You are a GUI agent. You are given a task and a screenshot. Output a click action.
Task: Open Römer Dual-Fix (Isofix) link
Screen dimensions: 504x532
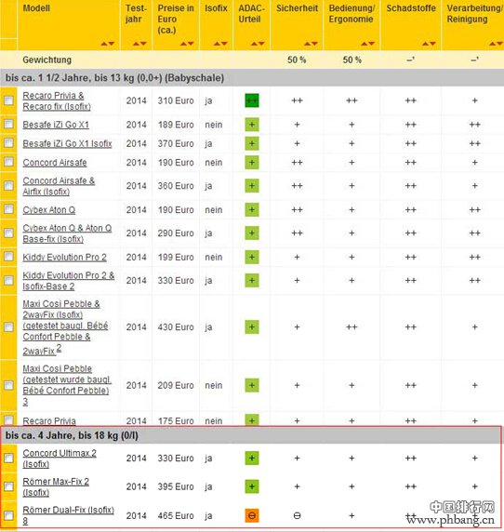(x=68, y=515)
